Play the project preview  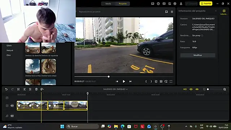124,81
